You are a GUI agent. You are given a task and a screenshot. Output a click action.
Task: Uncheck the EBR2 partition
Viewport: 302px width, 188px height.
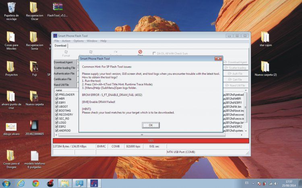coord(57,127)
